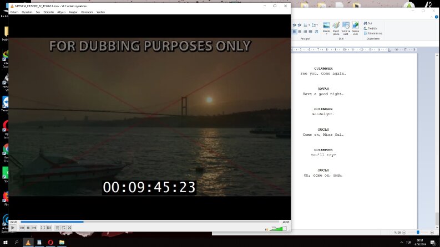Click Opera icon on the taskbar

click(x=50, y=242)
